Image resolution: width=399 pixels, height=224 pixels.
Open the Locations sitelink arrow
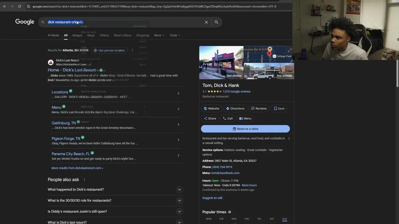point(178,93)
